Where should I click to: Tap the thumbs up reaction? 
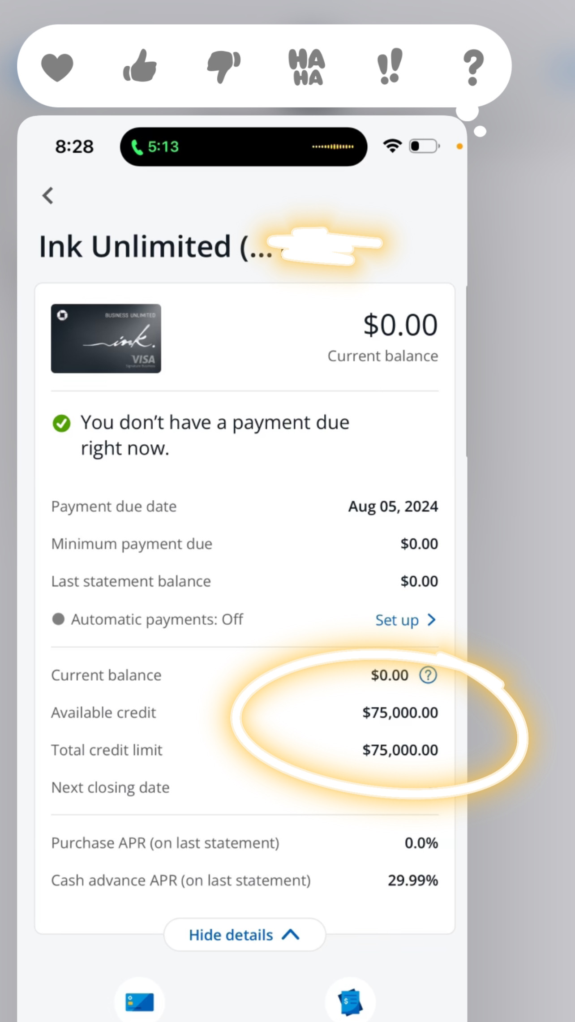(x=140, y=66)
